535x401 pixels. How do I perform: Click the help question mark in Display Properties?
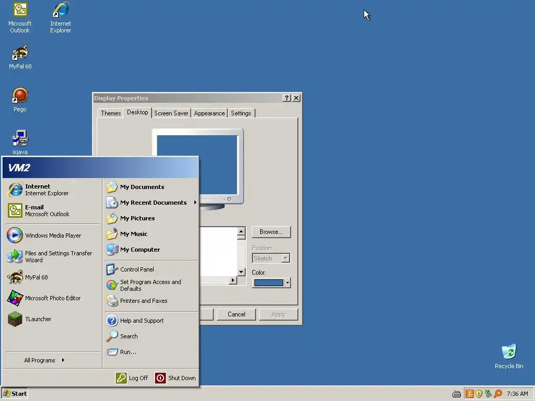tap(287, 98)
